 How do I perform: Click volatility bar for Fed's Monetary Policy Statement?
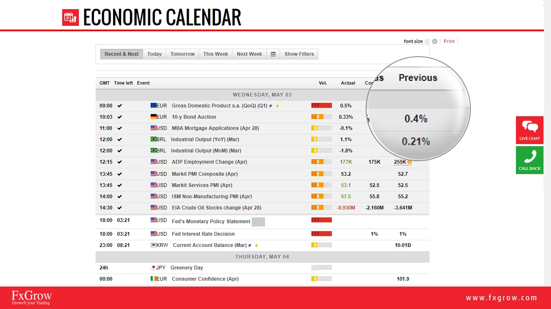321,220
